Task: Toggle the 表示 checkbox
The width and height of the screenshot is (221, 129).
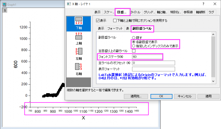Action: coord(98,21)
